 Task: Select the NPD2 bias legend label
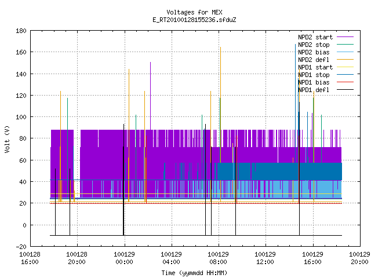tap(314, 52)
